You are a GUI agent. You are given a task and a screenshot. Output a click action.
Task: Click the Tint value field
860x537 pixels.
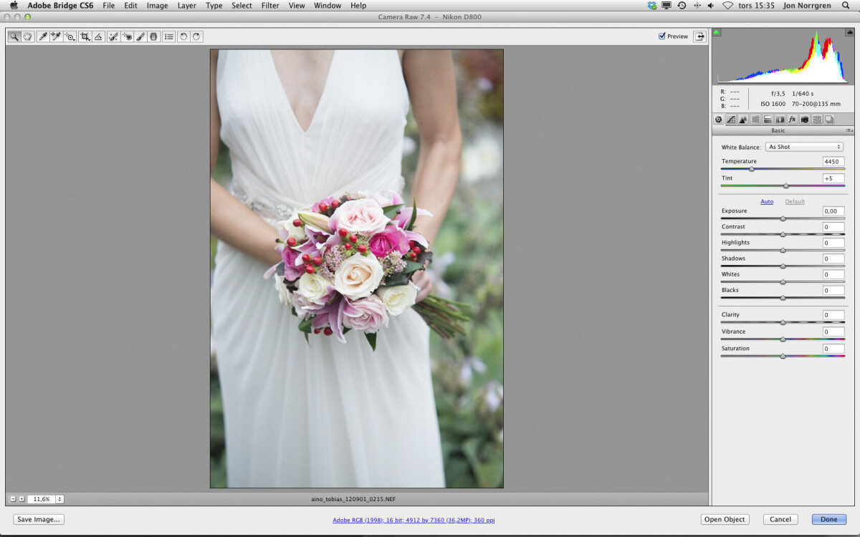[x=833, y=178]
